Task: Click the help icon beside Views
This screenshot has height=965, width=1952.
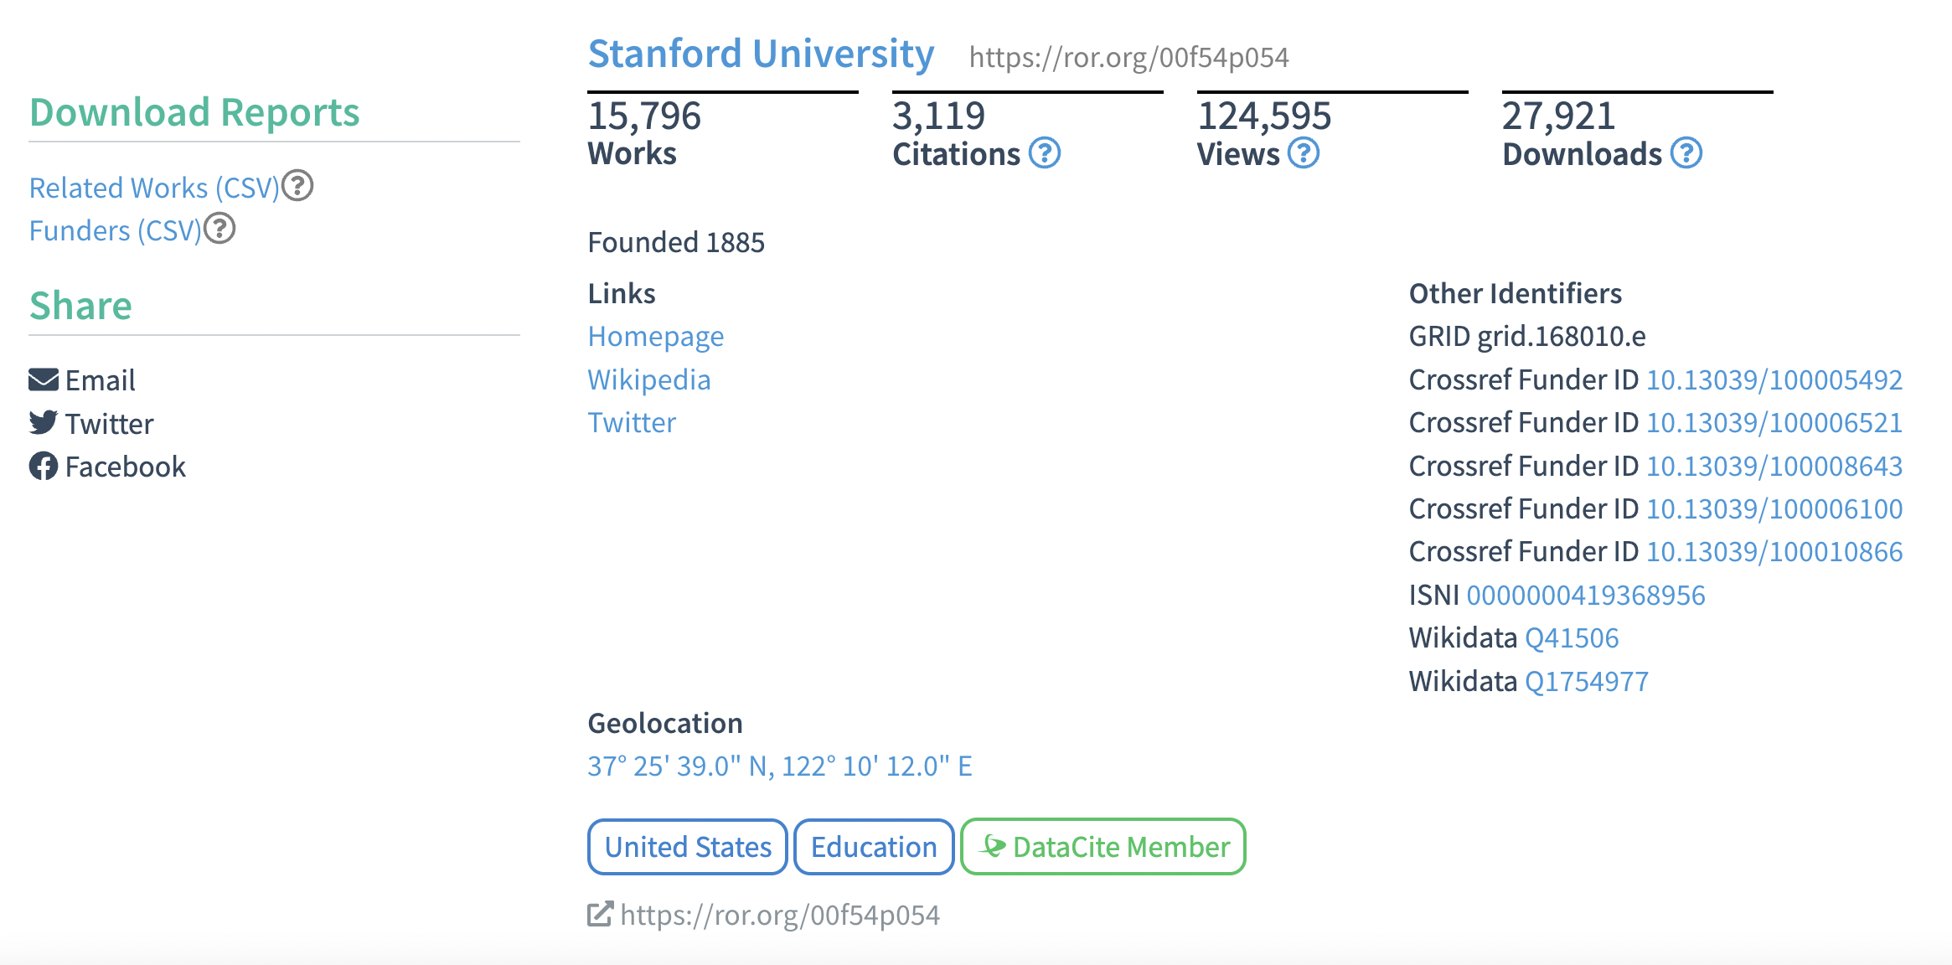Action: coord(1303,153)
